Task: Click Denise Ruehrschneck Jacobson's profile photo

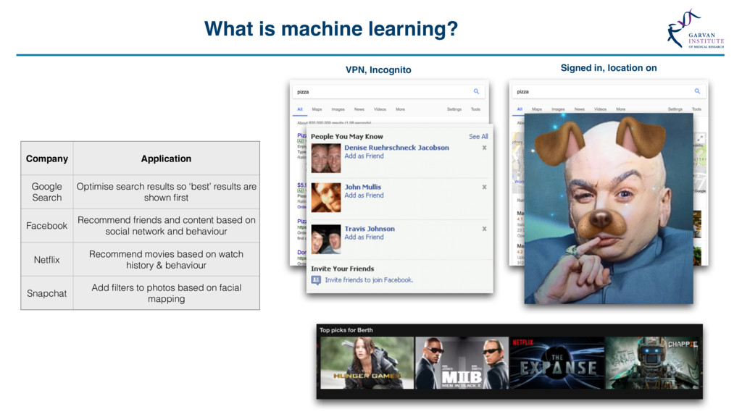Action: (326, 158)
